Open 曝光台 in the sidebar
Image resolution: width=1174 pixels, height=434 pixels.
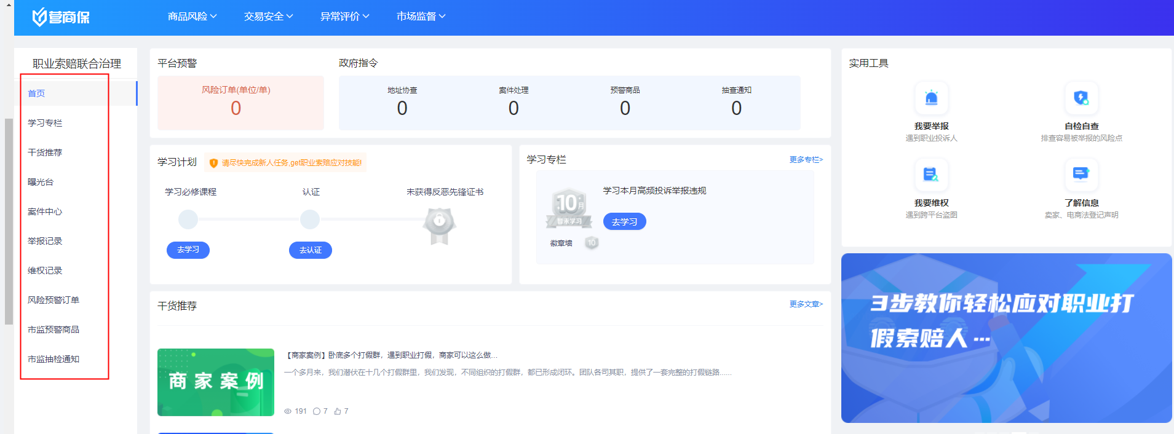pyautogui.click(x=76, y=182)
